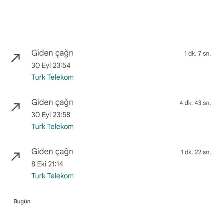Click '23:58' time in the second call entry
This screenshot has width=220, height=220.
pyautogui.click(x=61, y=115)
